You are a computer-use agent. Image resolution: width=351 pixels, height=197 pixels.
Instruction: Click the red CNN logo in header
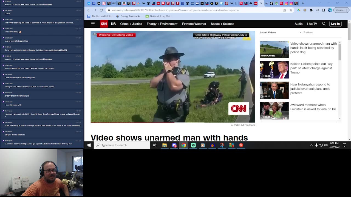(x=104, y=24)
